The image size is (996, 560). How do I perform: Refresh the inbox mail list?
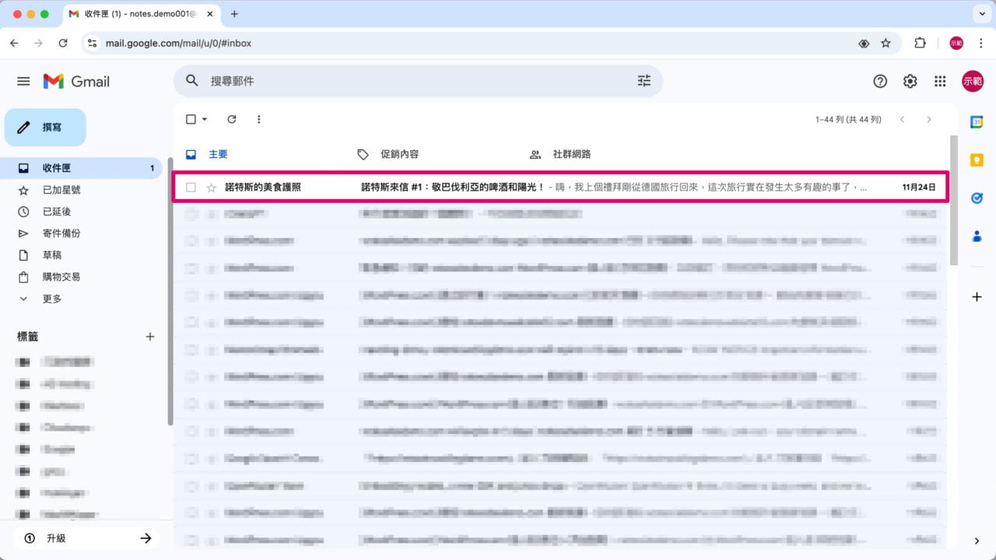(231, 119)
